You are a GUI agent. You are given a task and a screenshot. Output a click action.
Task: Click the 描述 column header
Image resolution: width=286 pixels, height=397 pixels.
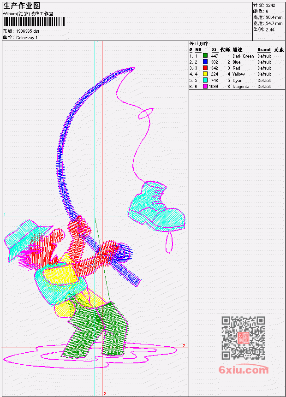point(238,50)
